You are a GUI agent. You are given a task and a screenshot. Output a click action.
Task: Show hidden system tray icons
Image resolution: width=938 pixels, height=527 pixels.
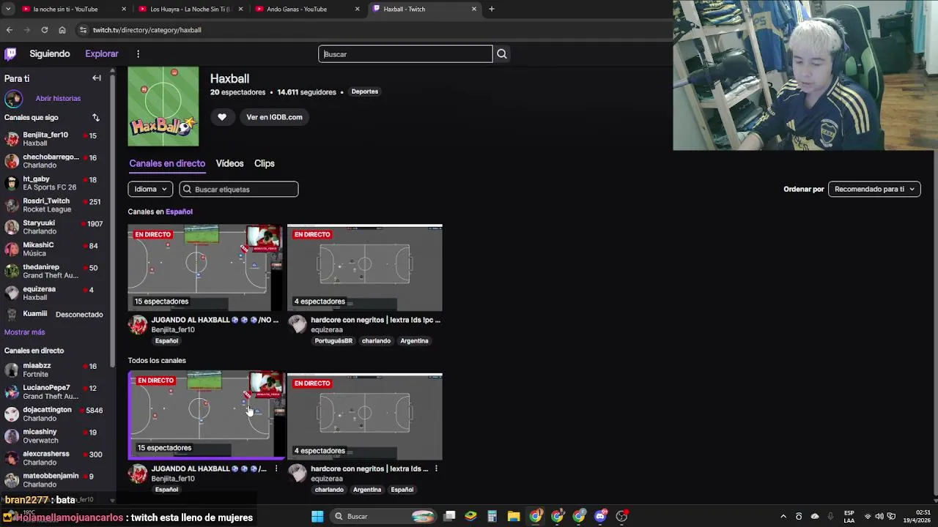(x=783, y=516)
